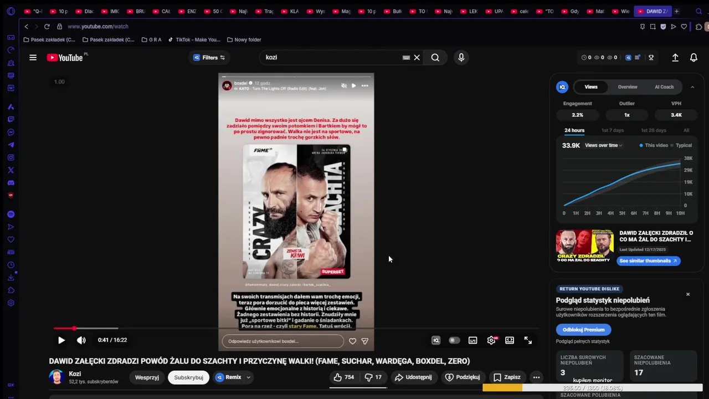
Task: Reload the page in the browser
Action: 47,27
